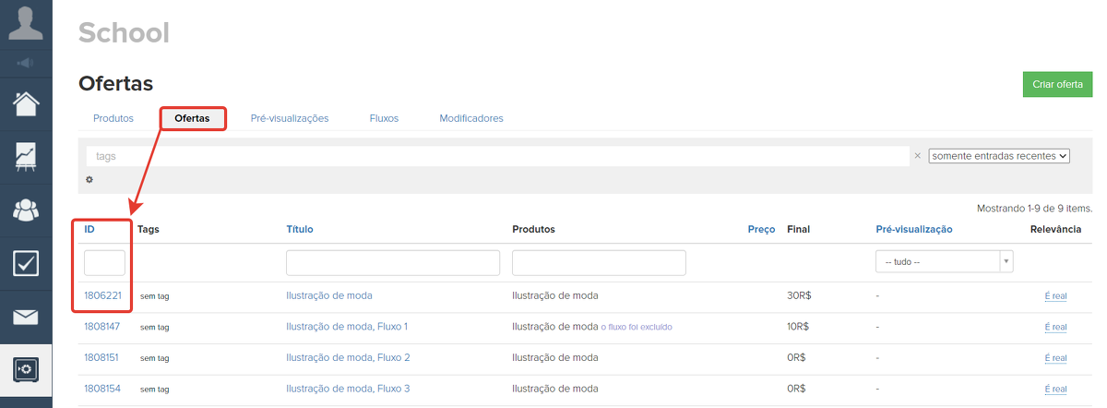Viewport: 1107px width, 408px height.
Task: Clear the tags filter with the X
Action: click(917, 156)
